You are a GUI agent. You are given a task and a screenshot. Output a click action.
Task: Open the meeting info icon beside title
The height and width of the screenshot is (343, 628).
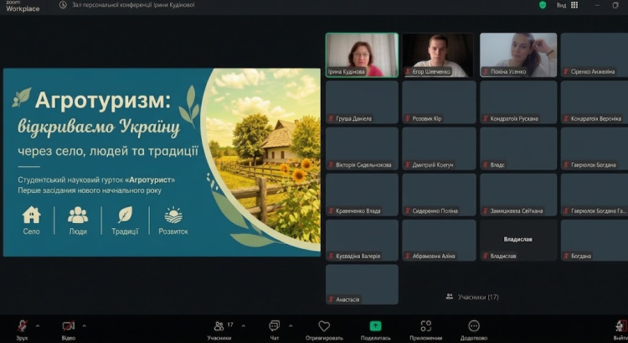click(x=63, y=5)
